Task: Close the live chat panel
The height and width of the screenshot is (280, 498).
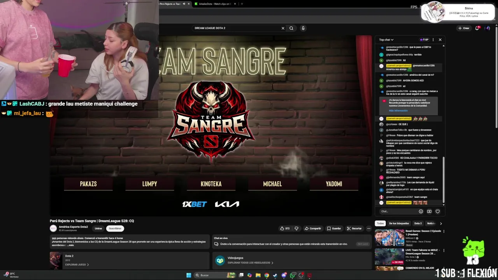Action: [x=440, y=40]
